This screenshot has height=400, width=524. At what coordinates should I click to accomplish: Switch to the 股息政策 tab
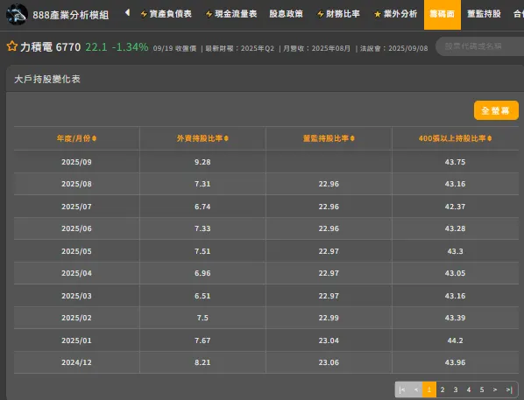point(286,14)
